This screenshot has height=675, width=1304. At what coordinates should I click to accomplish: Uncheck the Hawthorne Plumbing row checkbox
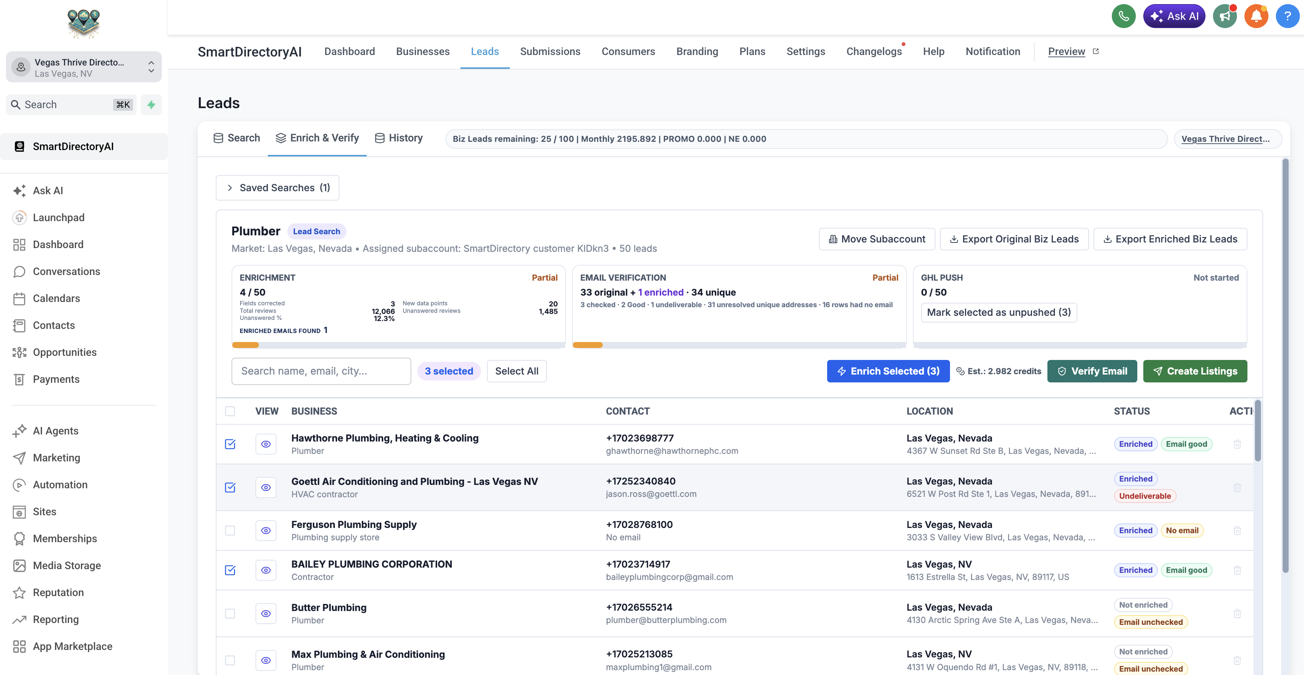tap(230, 444)
